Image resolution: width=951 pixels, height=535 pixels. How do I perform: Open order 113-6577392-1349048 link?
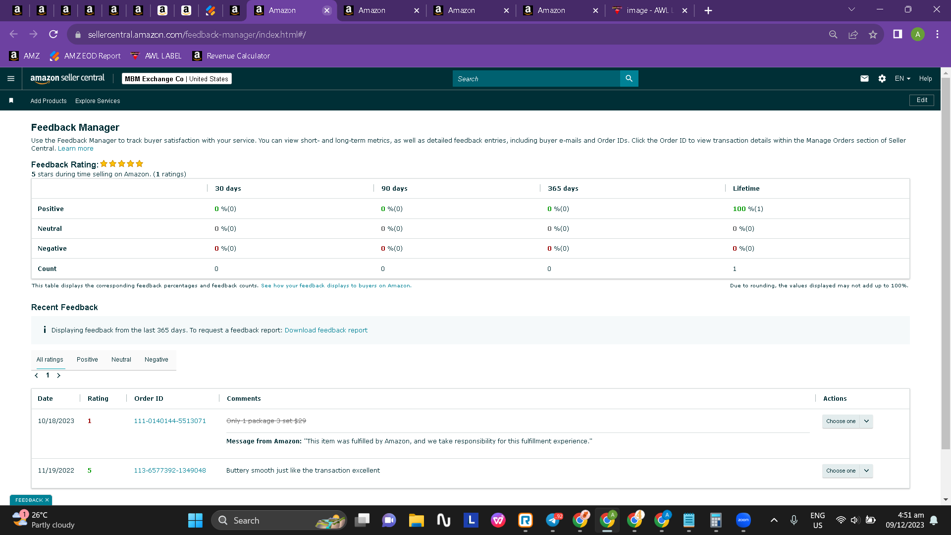[x=170, y=471]
